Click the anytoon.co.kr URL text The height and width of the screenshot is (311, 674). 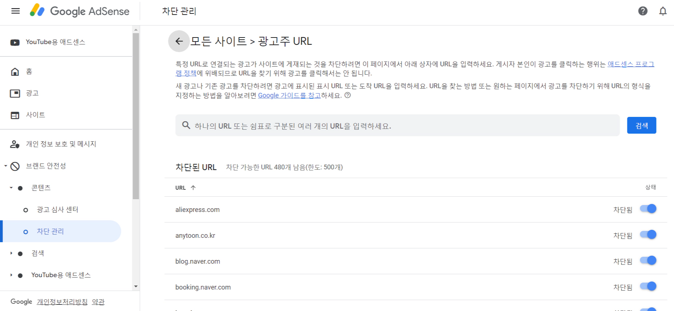(195, 236)
